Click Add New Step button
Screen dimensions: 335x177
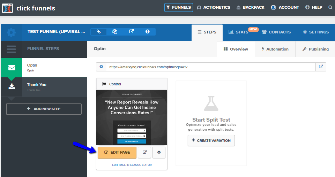pos(44,109)
